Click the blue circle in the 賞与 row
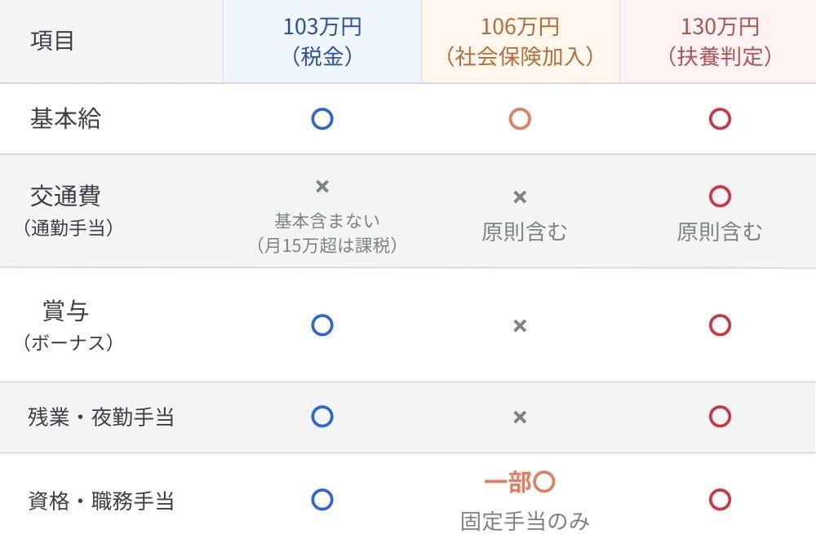Screen dimensions: 816x543 point(322,325)
